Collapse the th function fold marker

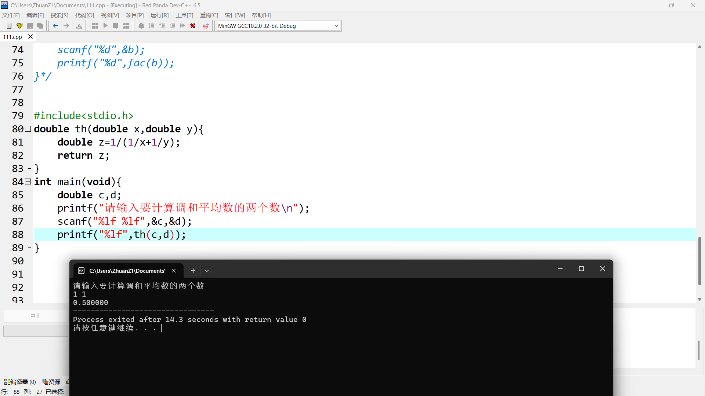tap(28, 129)
